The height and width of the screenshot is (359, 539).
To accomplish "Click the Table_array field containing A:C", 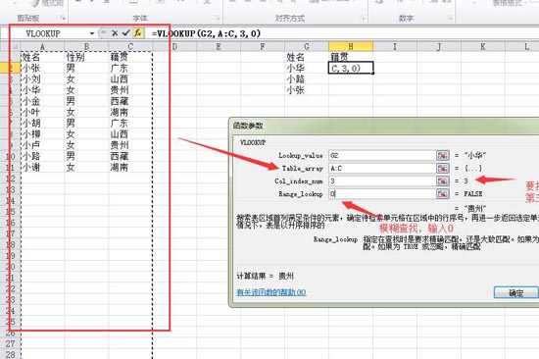I will click(x=382, y=169).
